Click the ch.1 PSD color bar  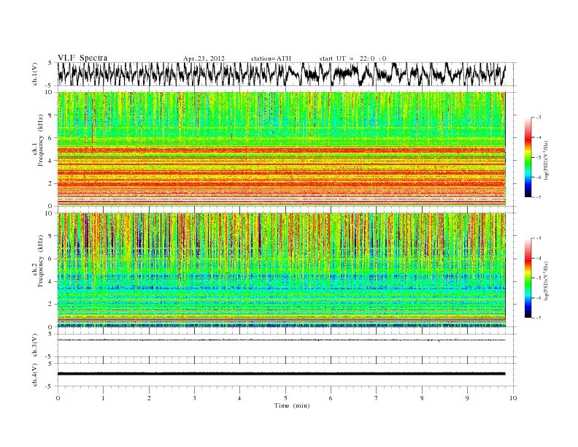click(x=528, y=157)
